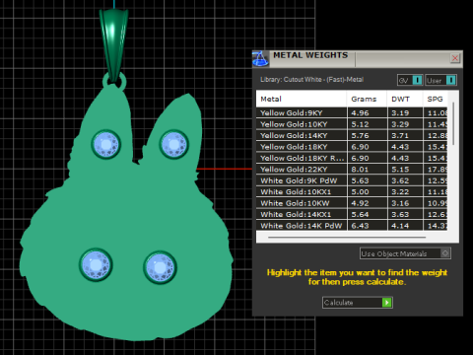Click the 4.96 grams cell
This screenshot has width=473, height=355.
(367, 112)
